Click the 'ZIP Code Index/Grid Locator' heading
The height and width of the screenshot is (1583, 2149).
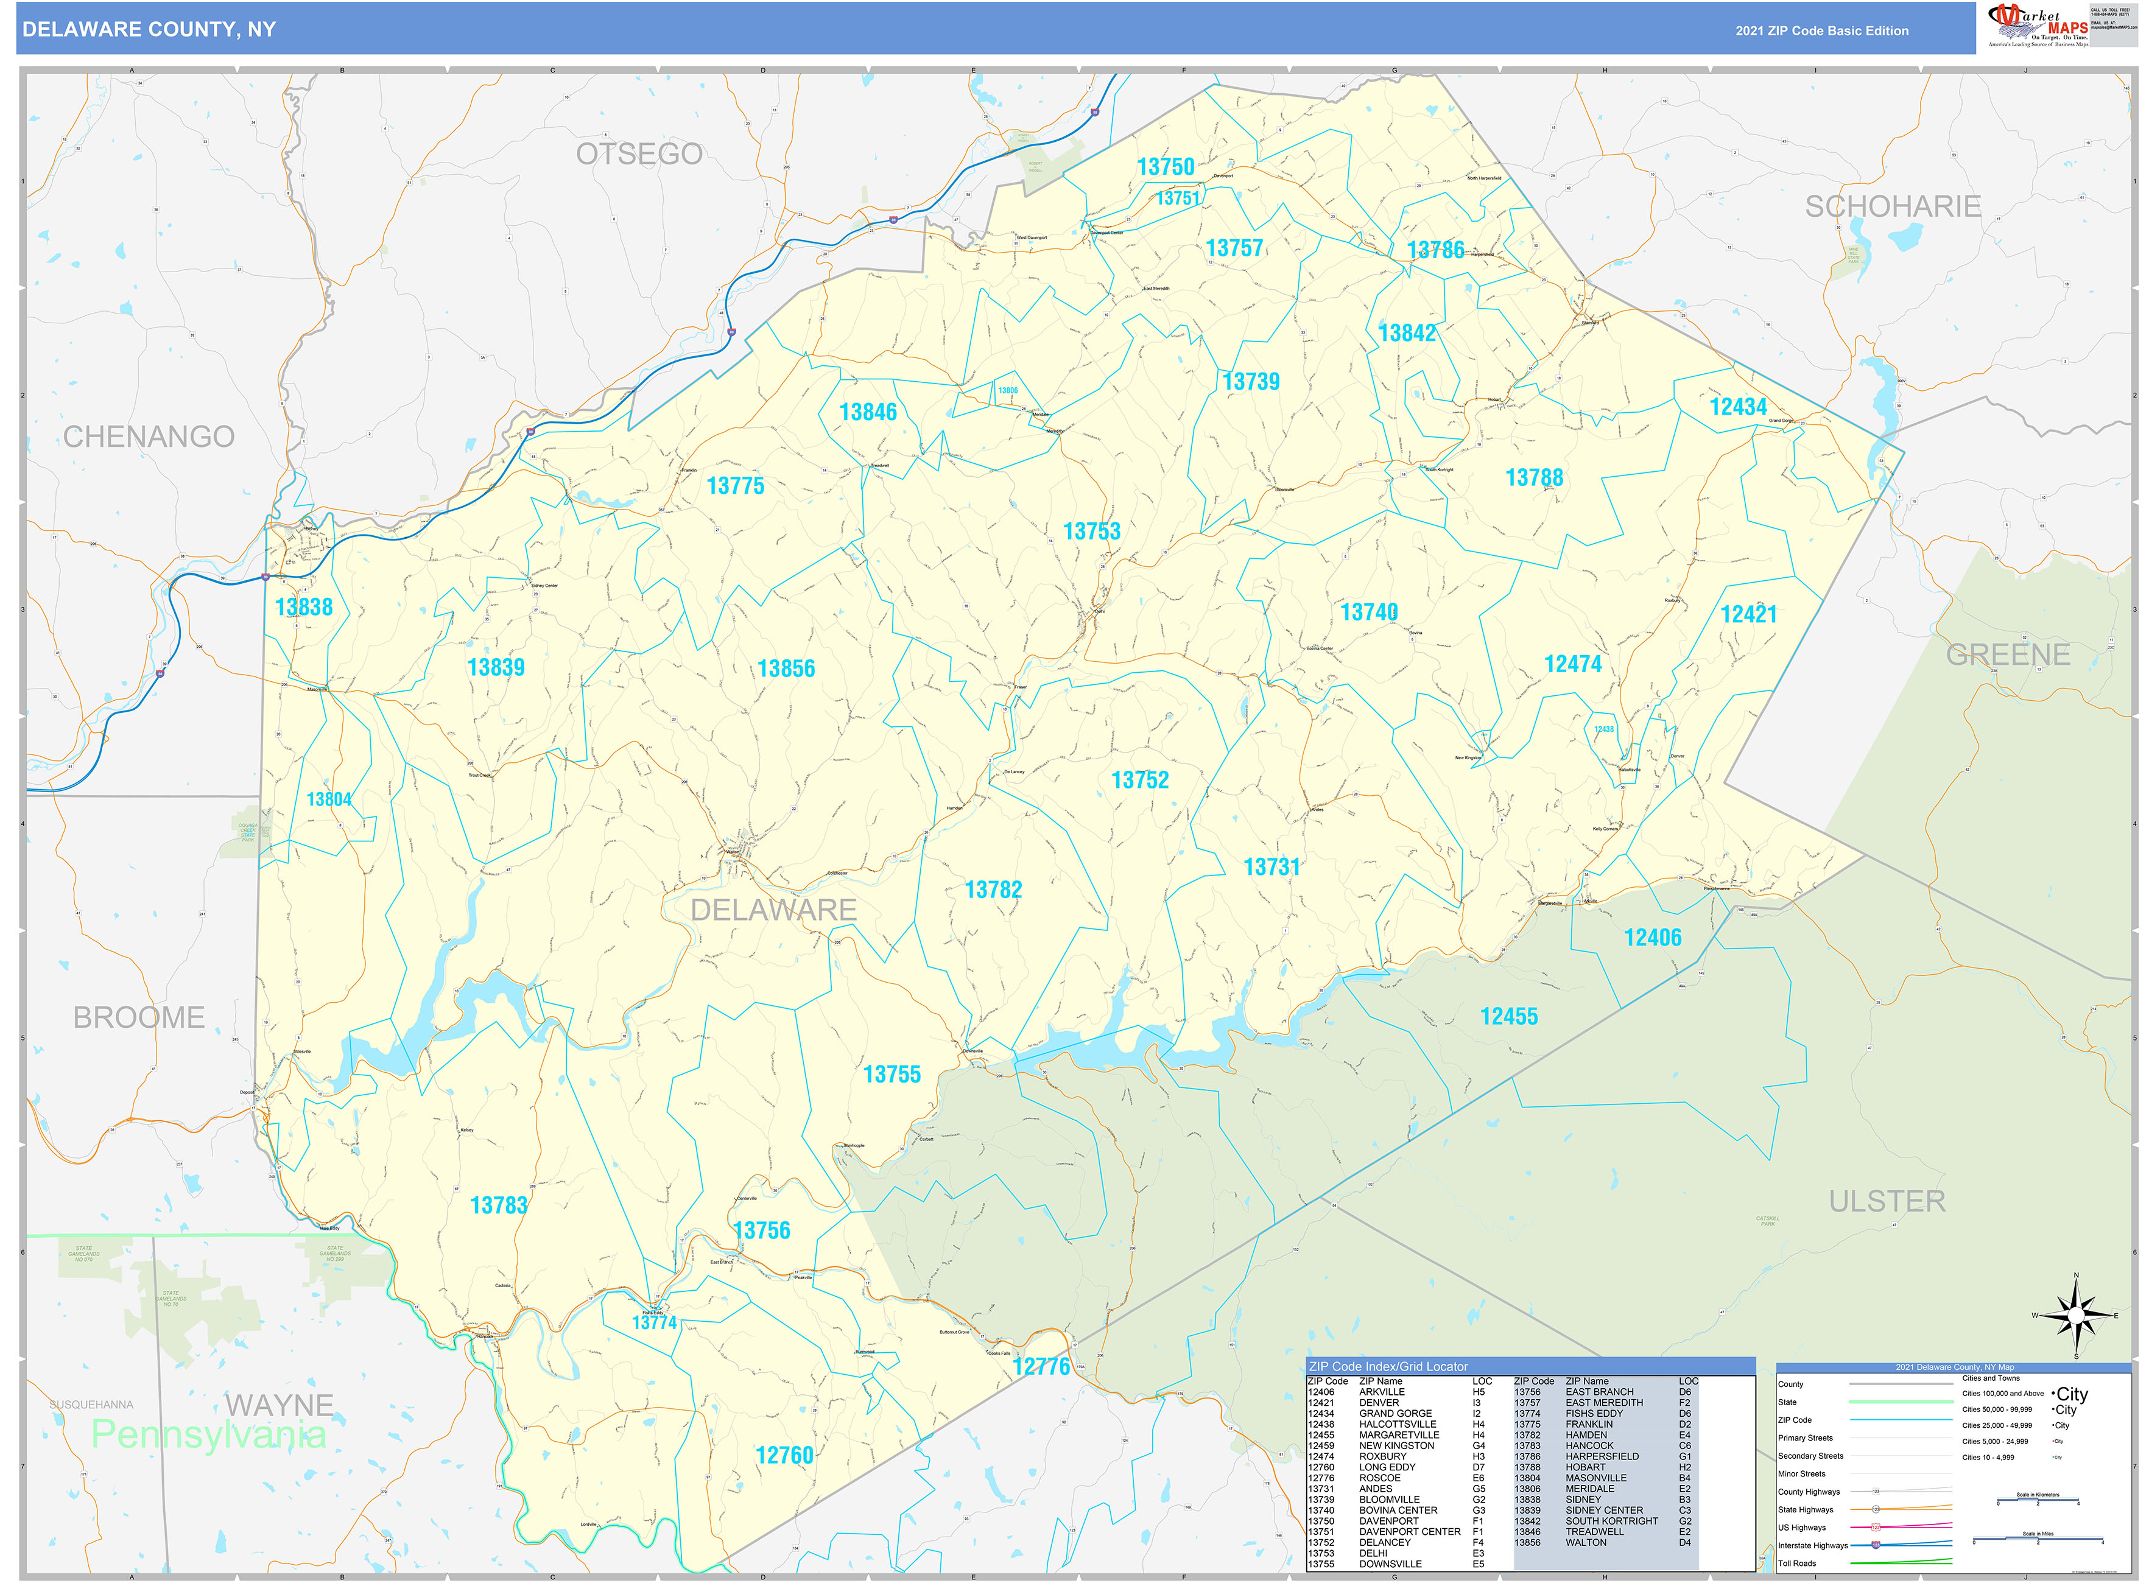click(x=1388, y=1366)
